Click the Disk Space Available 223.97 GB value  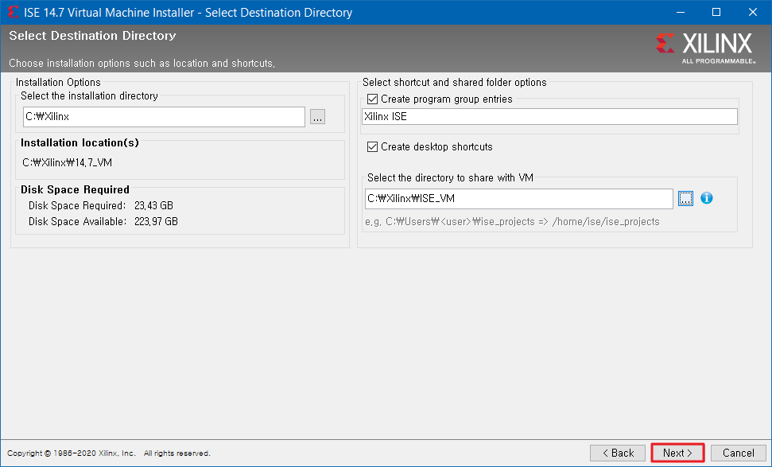pyautogui.click(x=156, y=222)
